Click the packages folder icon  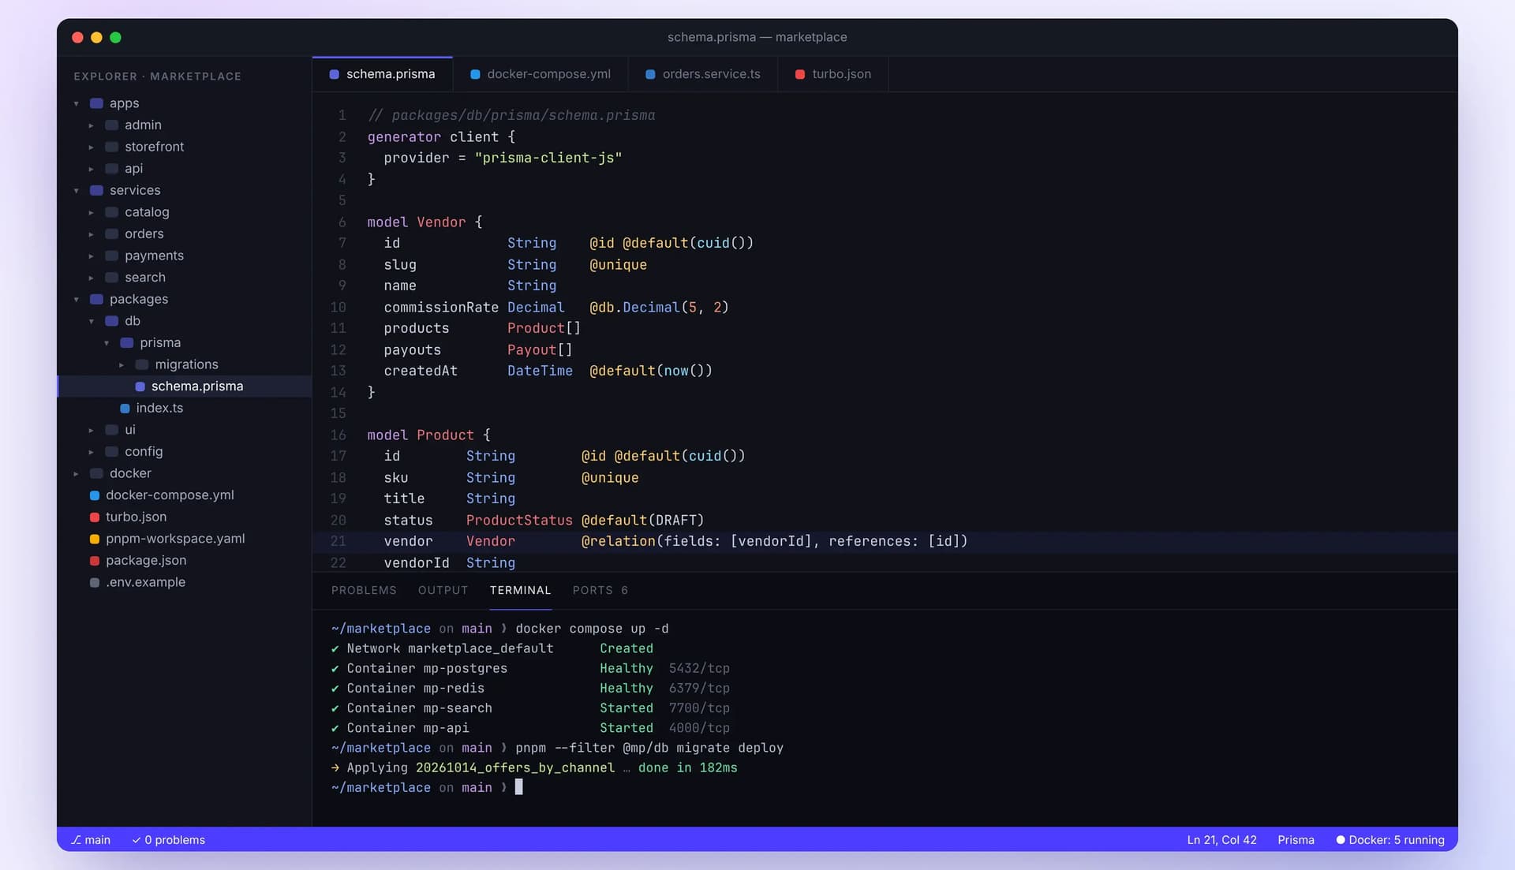96,299
